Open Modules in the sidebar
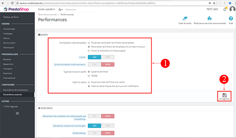The image size is (236, 138). coord(7,59)
